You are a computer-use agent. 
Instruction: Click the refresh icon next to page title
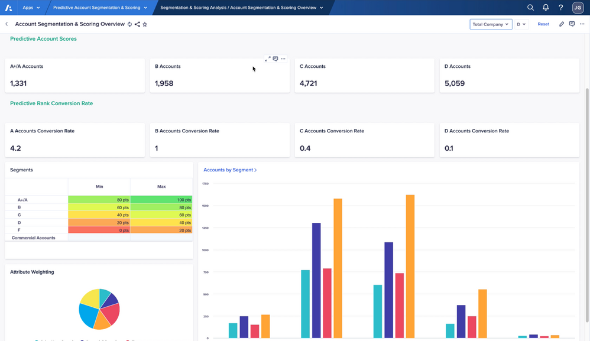click(129, 24)
